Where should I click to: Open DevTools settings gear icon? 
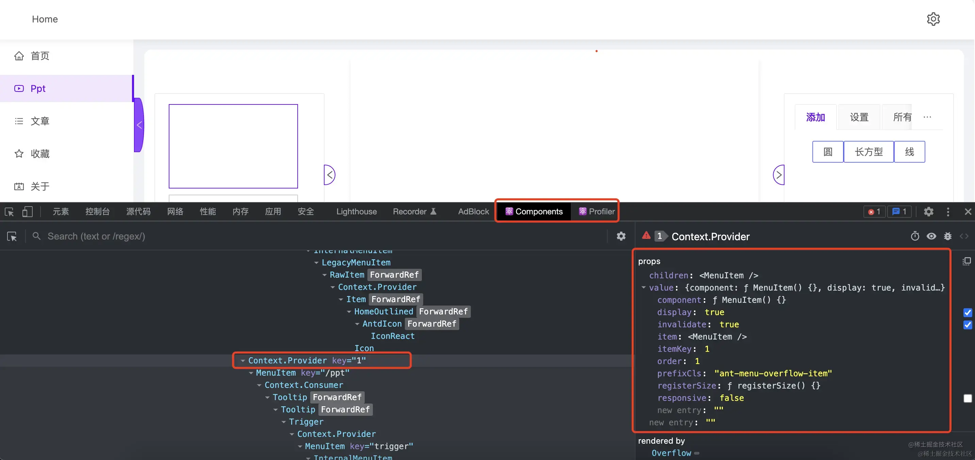(928, 212)
